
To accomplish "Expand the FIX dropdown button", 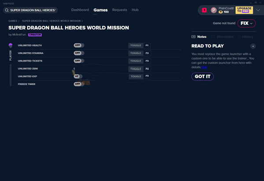I will point(246,23).
